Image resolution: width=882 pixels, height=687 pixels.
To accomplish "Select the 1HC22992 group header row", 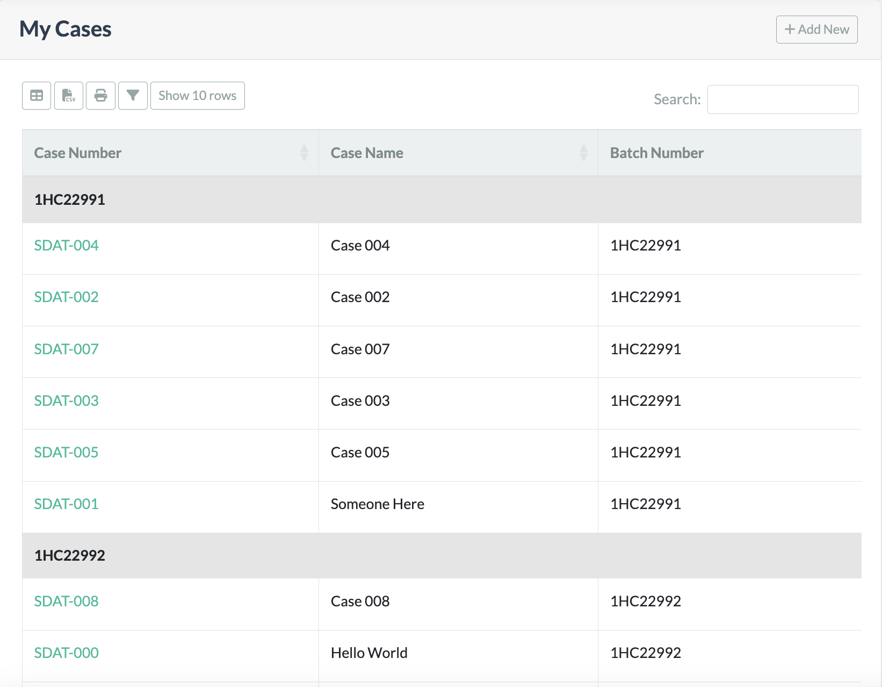I will pyautogui.click(x=442, y=555).
